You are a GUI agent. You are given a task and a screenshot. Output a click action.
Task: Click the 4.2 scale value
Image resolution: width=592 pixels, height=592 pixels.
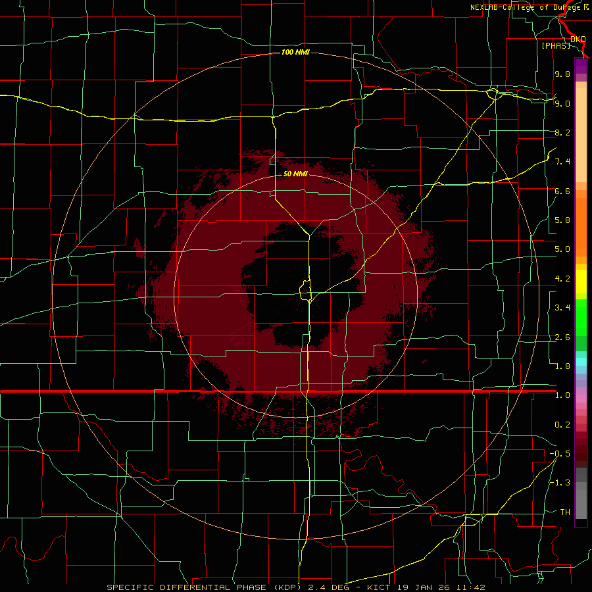pos(562,279)
